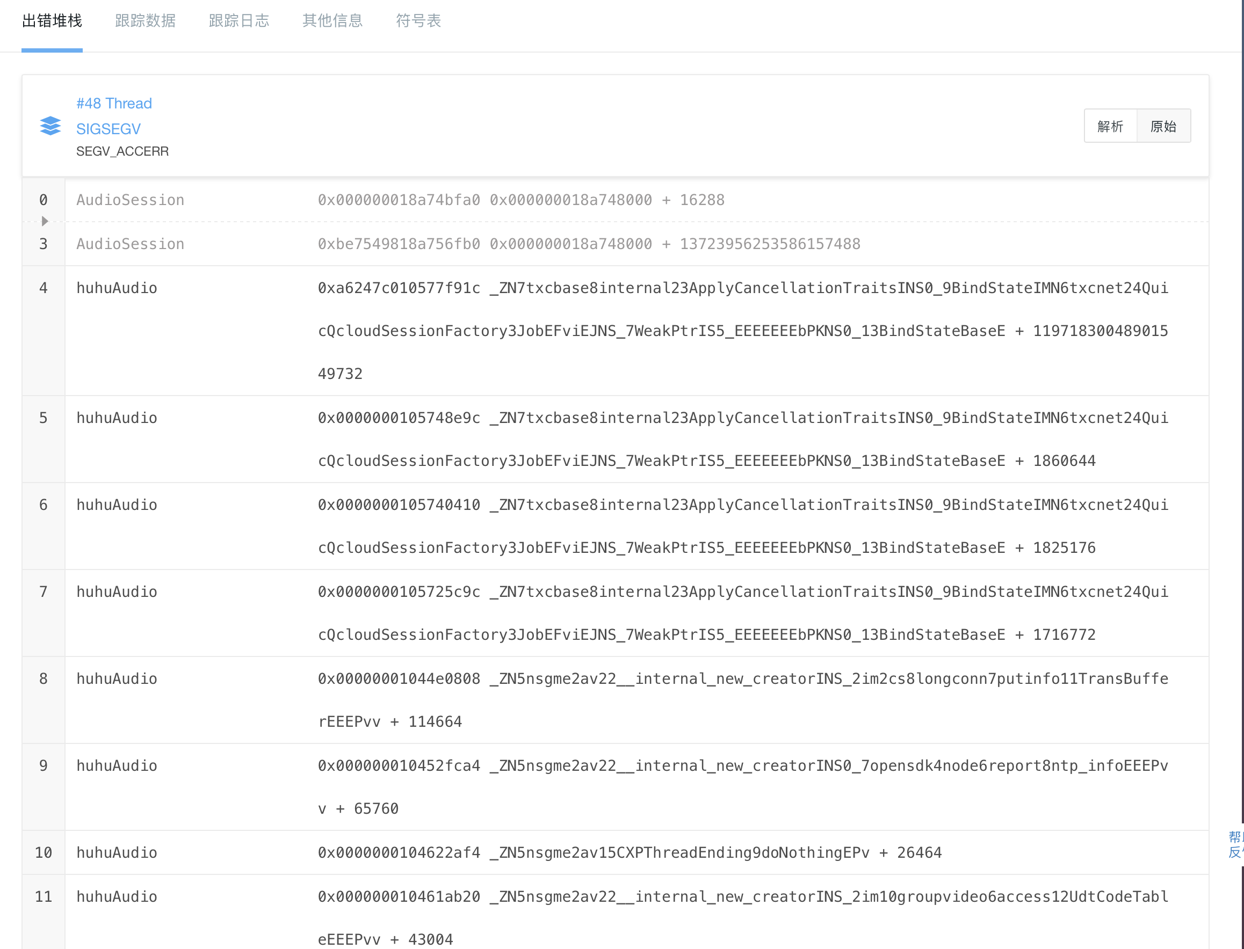Open the 其他信息 tab
Screen dimensions: 1244x949
click(x=332, y=21)
